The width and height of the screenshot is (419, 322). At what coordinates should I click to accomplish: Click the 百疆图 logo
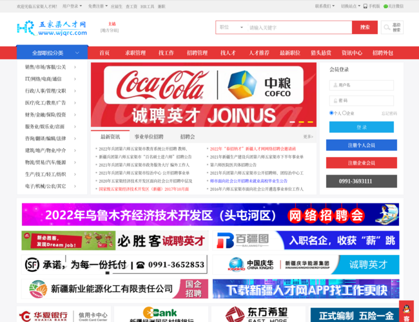pyautogui.click(x=243, y=240)
